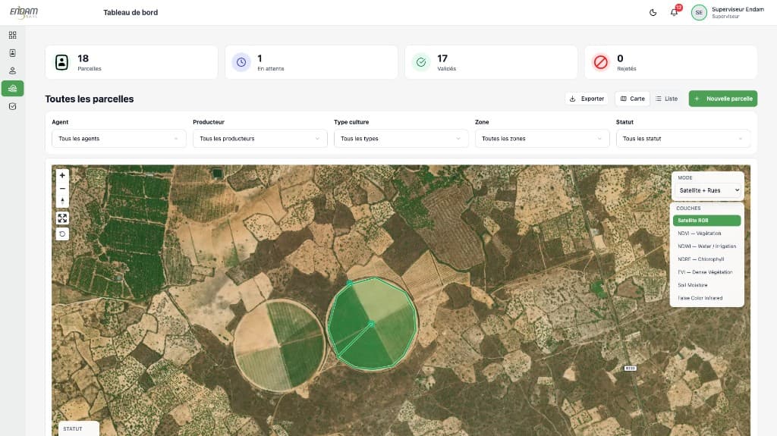Click the Producteur filter label

(209, 122)
